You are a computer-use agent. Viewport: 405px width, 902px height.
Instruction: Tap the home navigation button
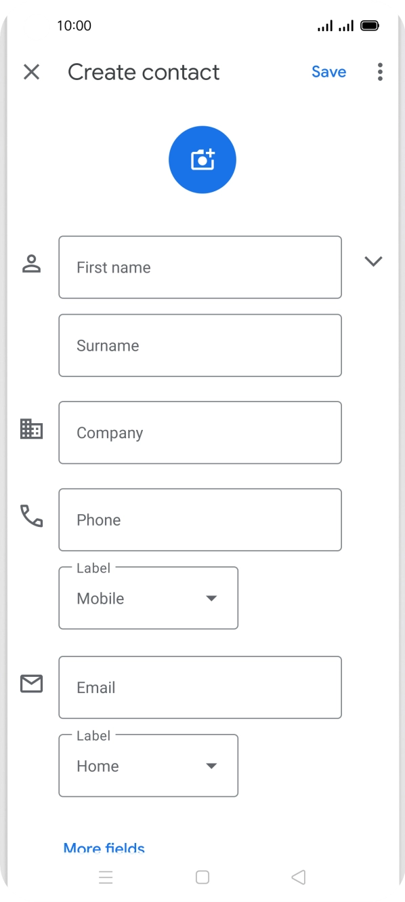[202, 877]
